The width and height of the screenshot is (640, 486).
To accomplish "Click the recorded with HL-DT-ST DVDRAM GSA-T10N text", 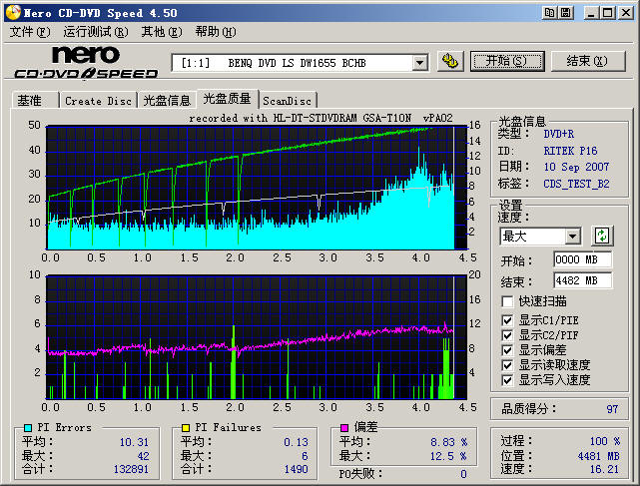I will click(320, 119).
